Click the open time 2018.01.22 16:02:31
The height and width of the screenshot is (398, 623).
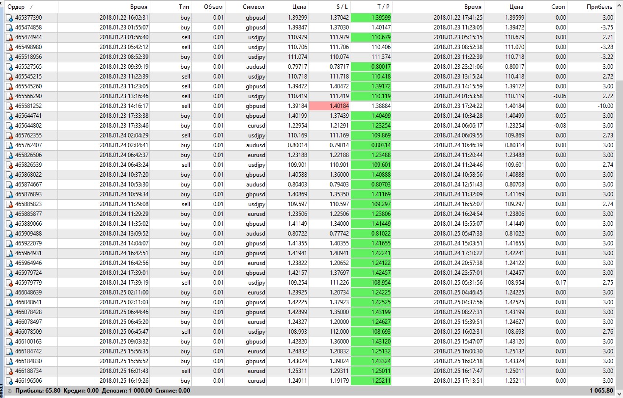coord(124,18)
